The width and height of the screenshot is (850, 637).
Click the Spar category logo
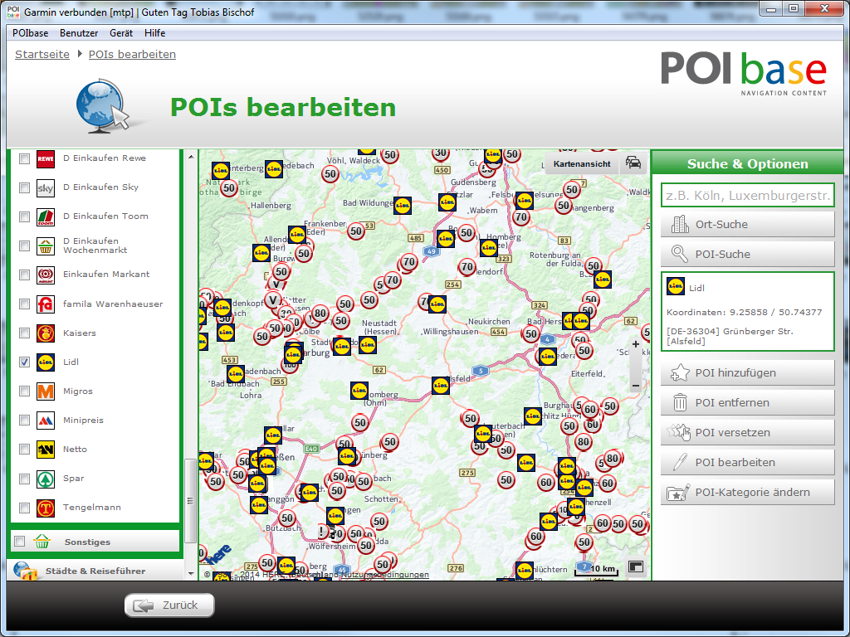46,479
